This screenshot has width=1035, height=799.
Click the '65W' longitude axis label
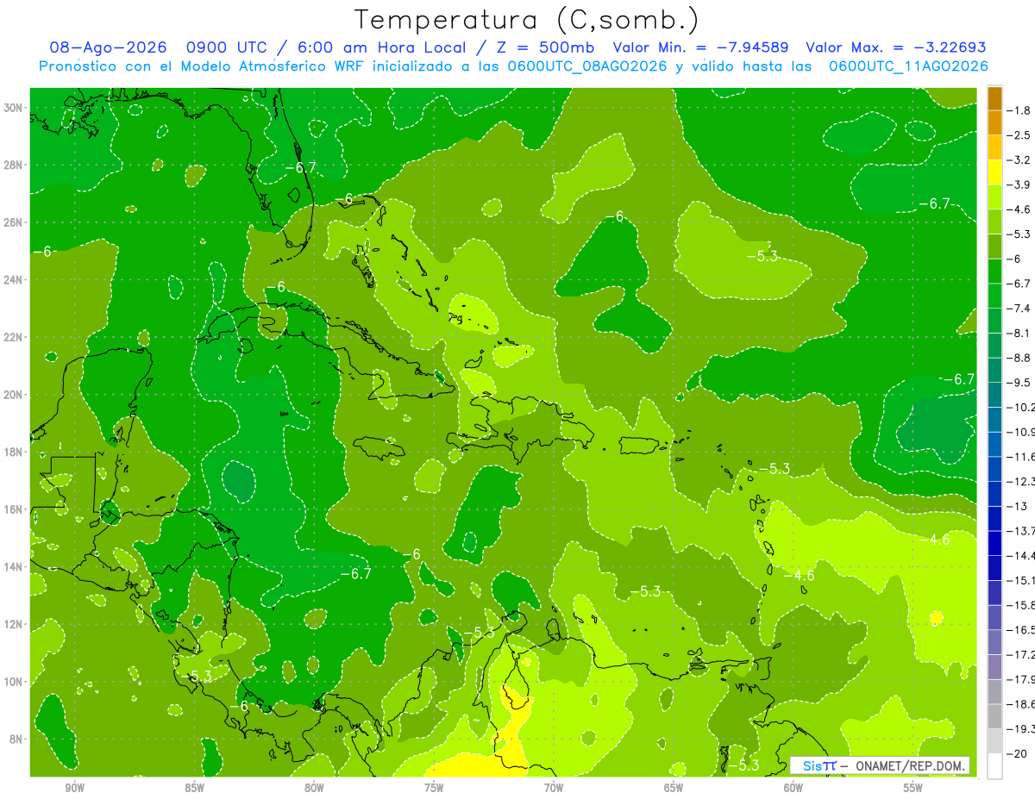(674, 788)
